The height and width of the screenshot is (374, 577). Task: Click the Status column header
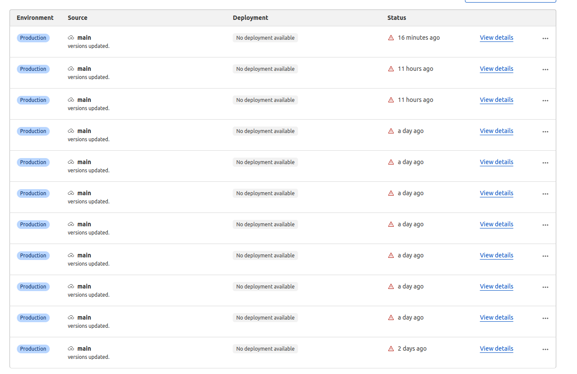coord(397,18)
